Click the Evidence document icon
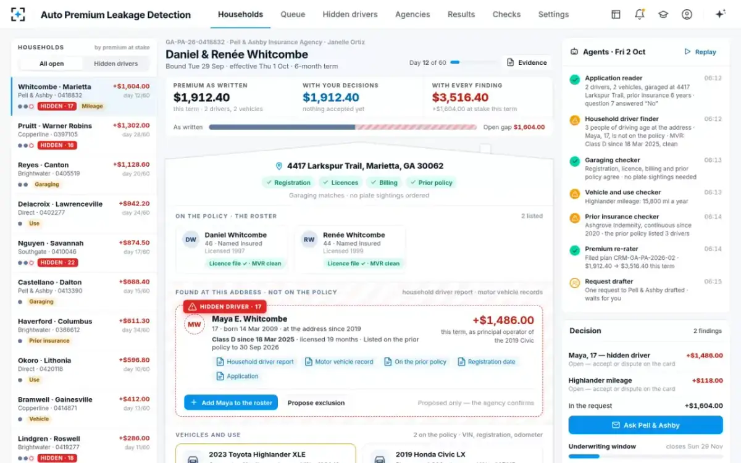This screenshot has height=463, width=741. [x=511, y=62]
